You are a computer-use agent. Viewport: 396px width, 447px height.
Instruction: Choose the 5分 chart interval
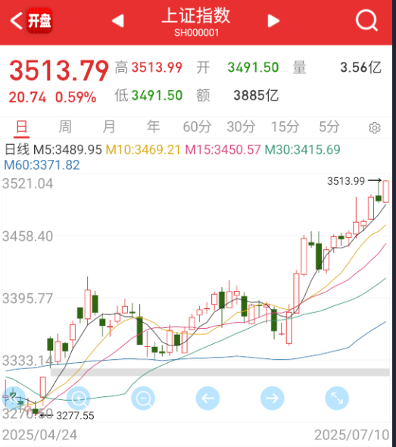click(329, 127)
